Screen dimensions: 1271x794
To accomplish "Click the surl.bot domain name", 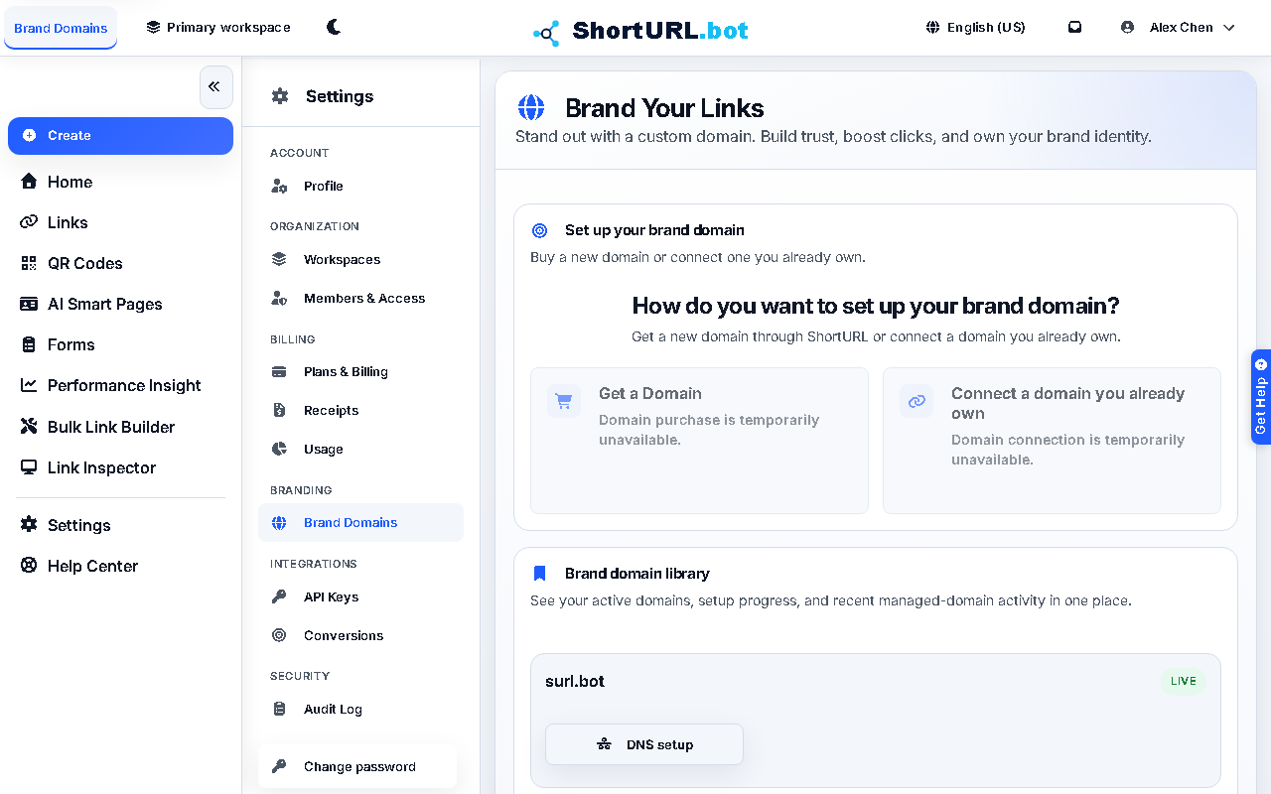I will coord(575,682).
